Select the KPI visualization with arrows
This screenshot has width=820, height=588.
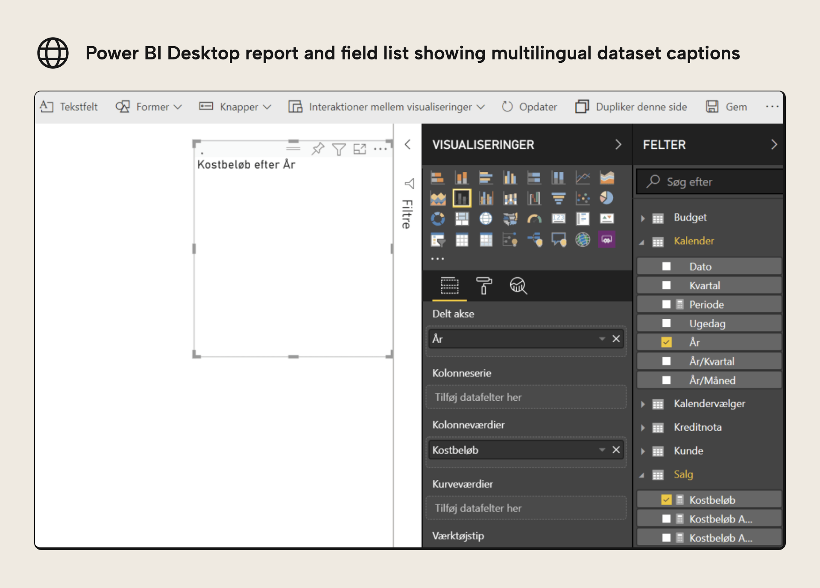coord(607,219)
